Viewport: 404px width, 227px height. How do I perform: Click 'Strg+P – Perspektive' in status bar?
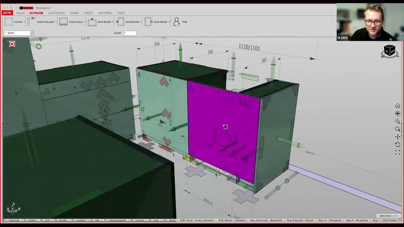(357, 220)
